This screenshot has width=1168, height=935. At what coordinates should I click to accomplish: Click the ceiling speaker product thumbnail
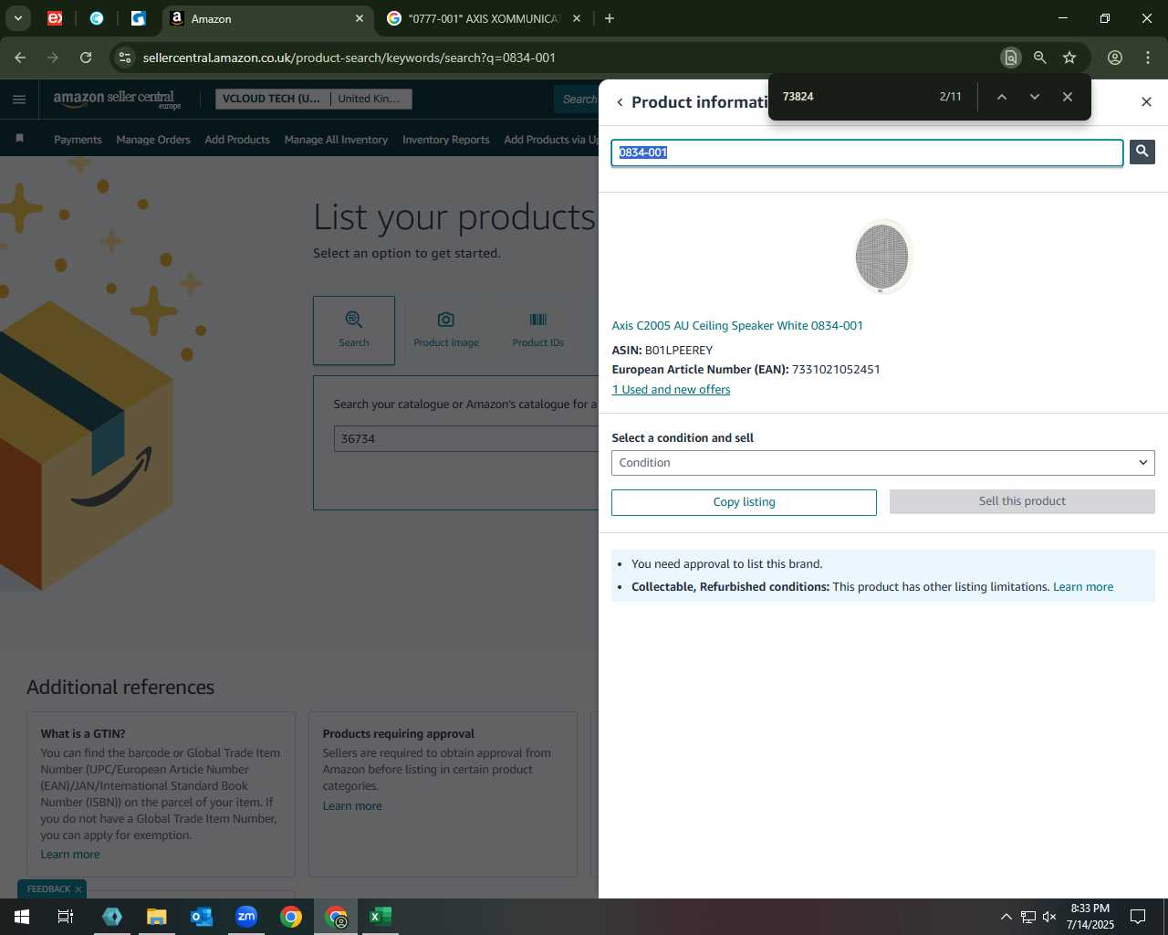point(881,257)
